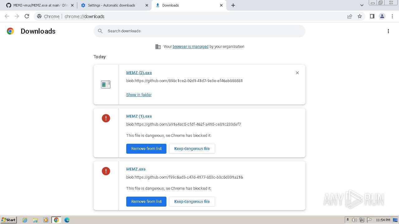This screenshot has height=224, width=399.
Task: Launch Internet Explorer from taskbar
Action: (25, 220)
